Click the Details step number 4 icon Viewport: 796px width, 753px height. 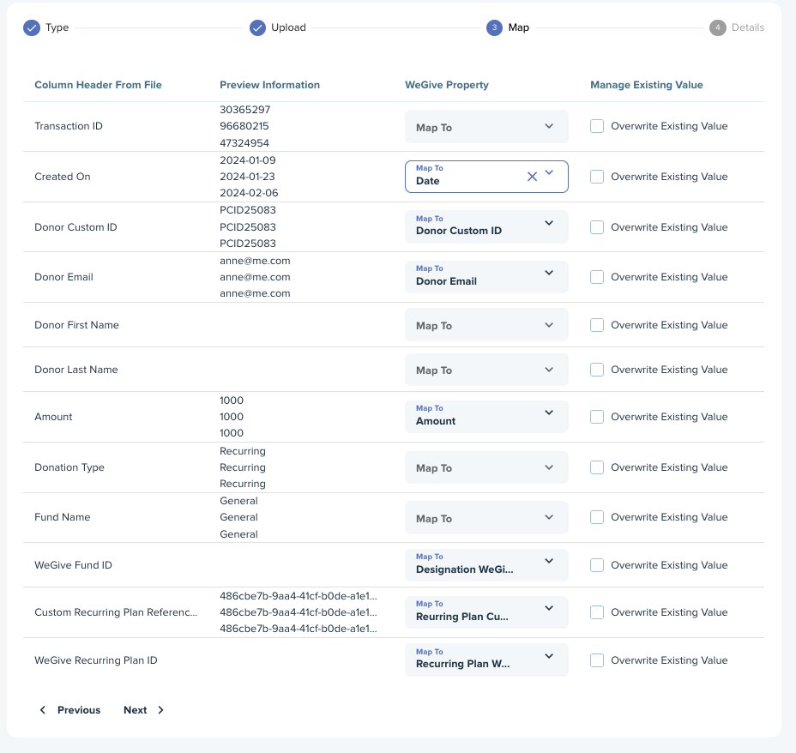[x=717, y=28]
